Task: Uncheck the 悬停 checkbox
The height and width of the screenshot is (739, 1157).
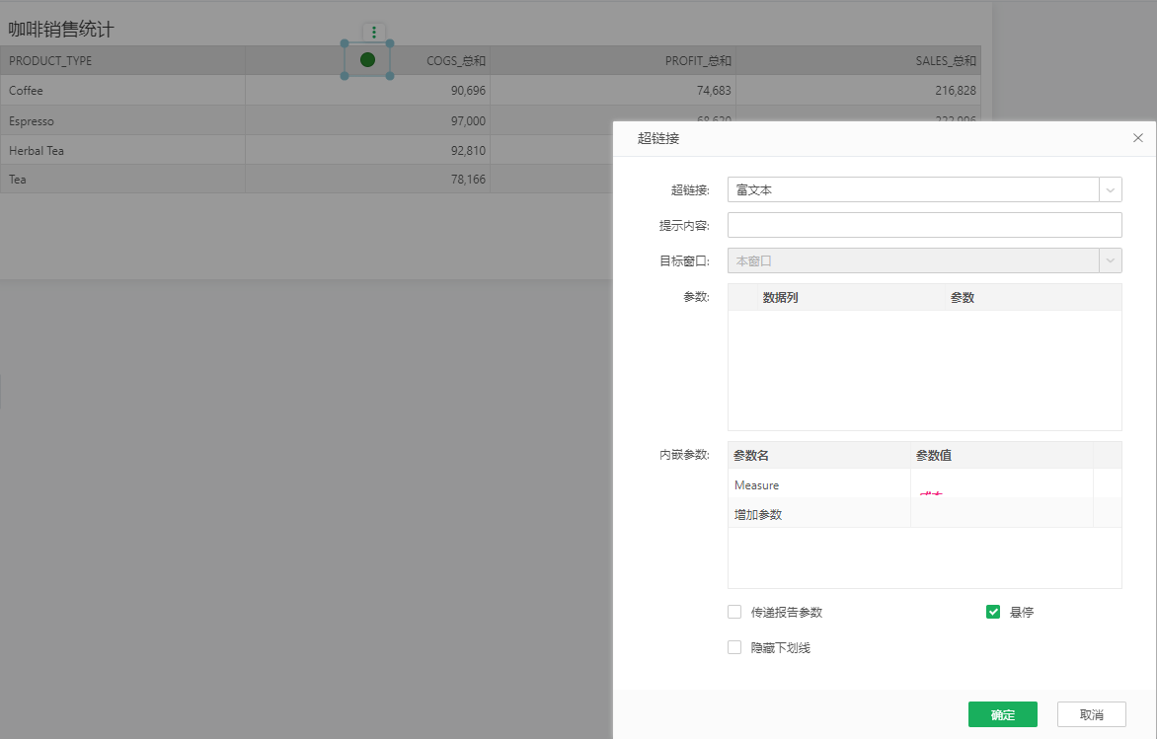Action: click(x=993, y=612)
